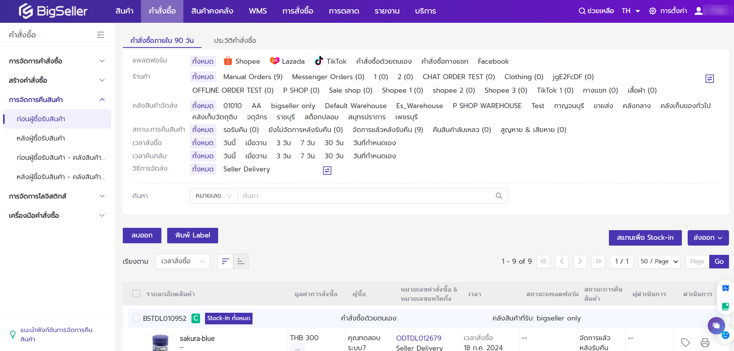Check the select-all checkbox in table header
The image size is (734, 351).
[x=136, y=293]
